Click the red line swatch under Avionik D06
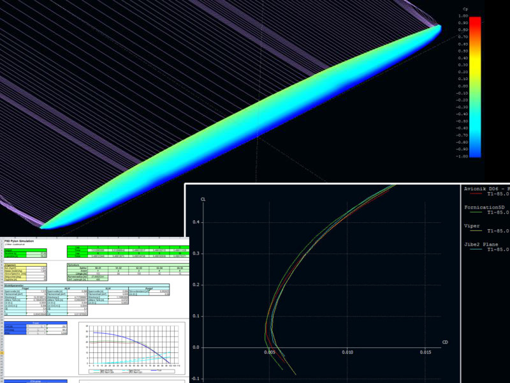The width and height of the screenshot is (510, 383). point(476,194)
